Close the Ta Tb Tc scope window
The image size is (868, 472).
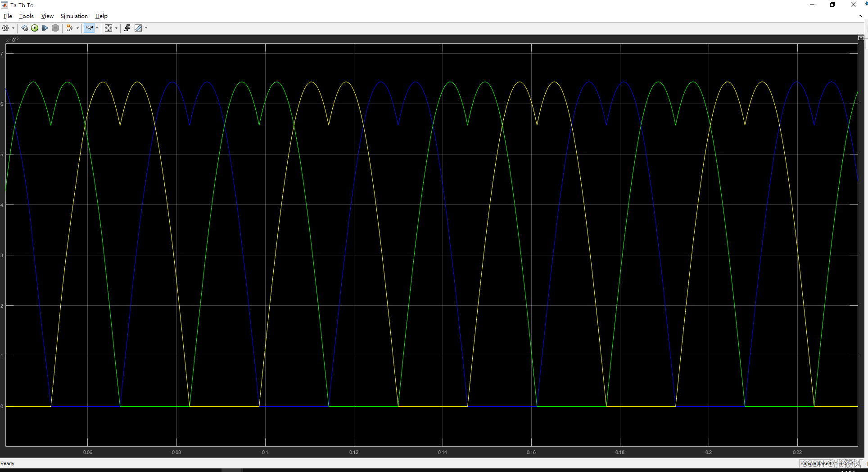[853, 5]
